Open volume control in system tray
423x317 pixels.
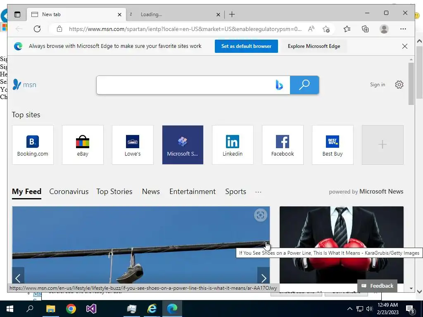point(369,309)
